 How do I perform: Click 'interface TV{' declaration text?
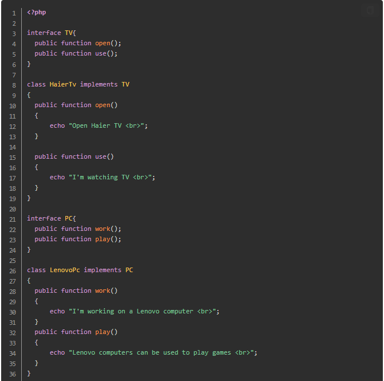coord(52,33)
